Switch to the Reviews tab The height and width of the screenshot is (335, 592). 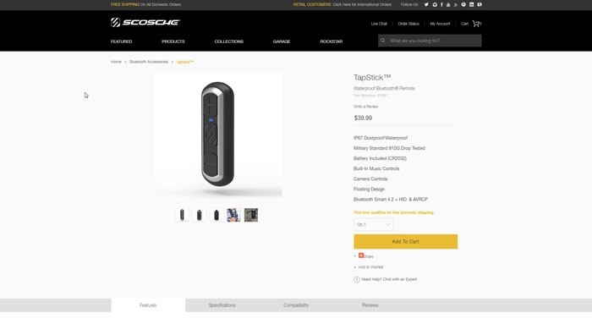coord(370,305)
